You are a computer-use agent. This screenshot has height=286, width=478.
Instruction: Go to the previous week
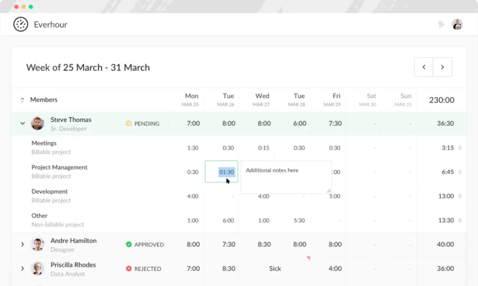point(424,67)
